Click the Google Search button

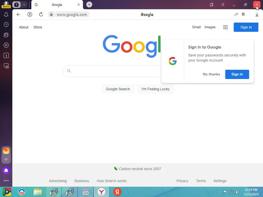point(118,89)
